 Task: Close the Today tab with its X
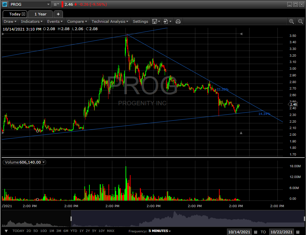tap(23, 14)
